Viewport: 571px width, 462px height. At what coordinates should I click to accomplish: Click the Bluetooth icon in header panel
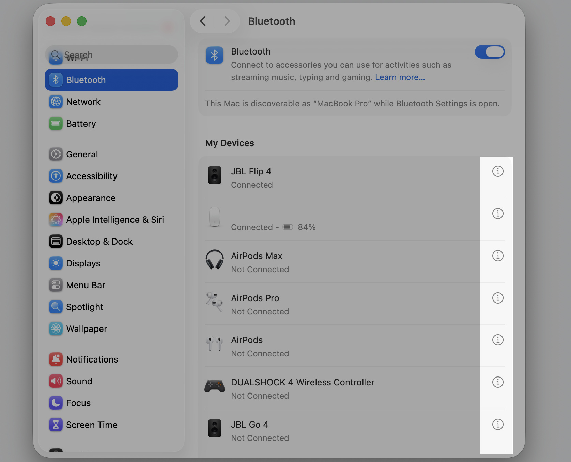click(215, 55)
